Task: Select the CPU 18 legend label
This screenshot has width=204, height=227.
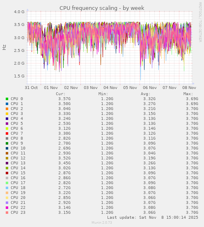Action: click(x=18, y=188)
